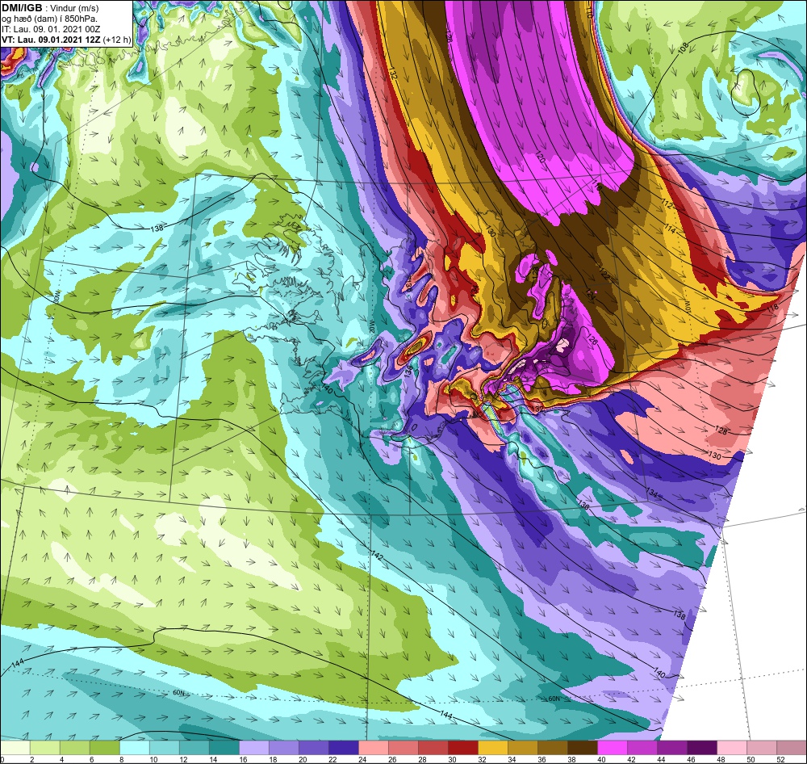Select the '108' contour label
This screenshot has height=764, width=807.
point(684,48)
